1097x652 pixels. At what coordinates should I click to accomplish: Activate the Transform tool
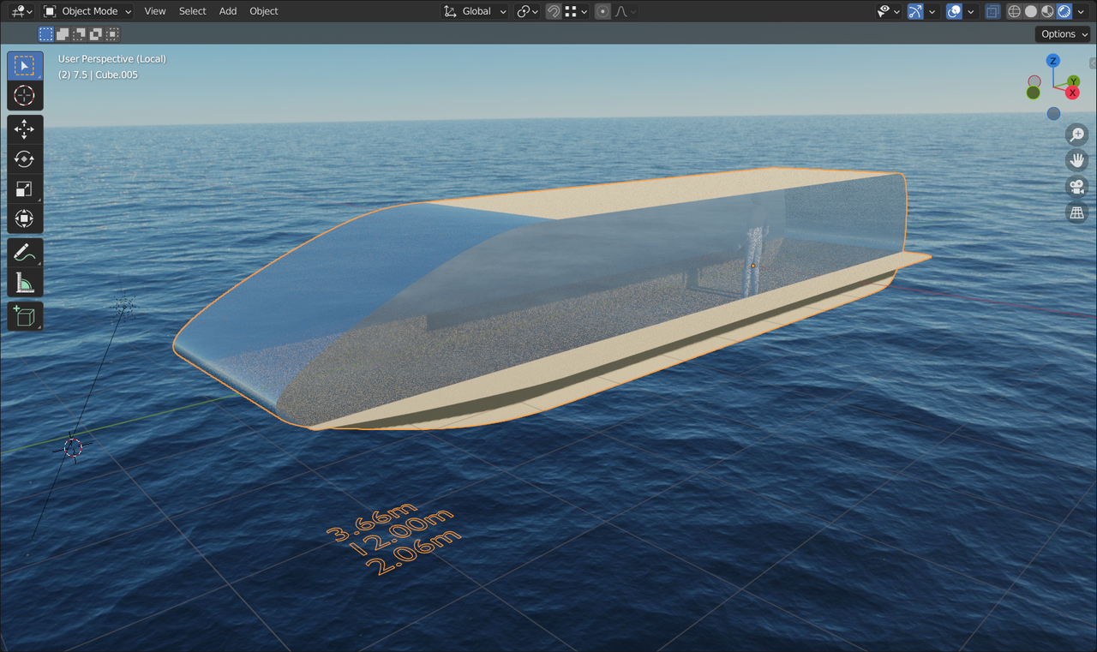coord(25,219)
